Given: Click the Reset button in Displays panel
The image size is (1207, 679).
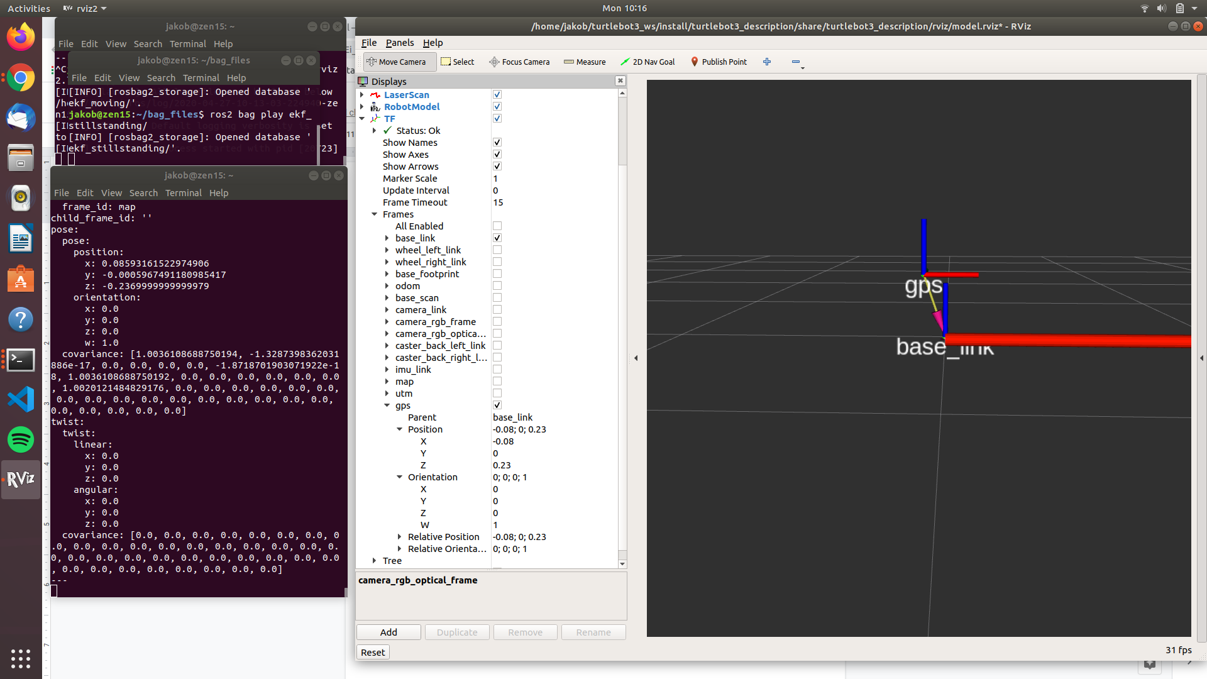Looking at the screenshot, I should coord(373,651).
